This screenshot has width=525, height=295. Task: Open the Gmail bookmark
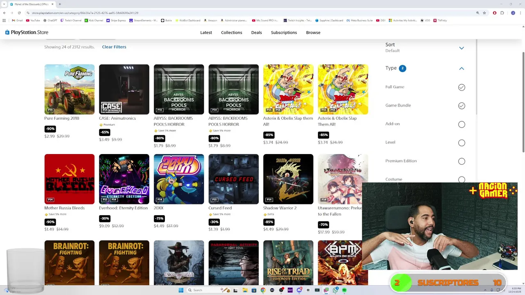(17, 20)
